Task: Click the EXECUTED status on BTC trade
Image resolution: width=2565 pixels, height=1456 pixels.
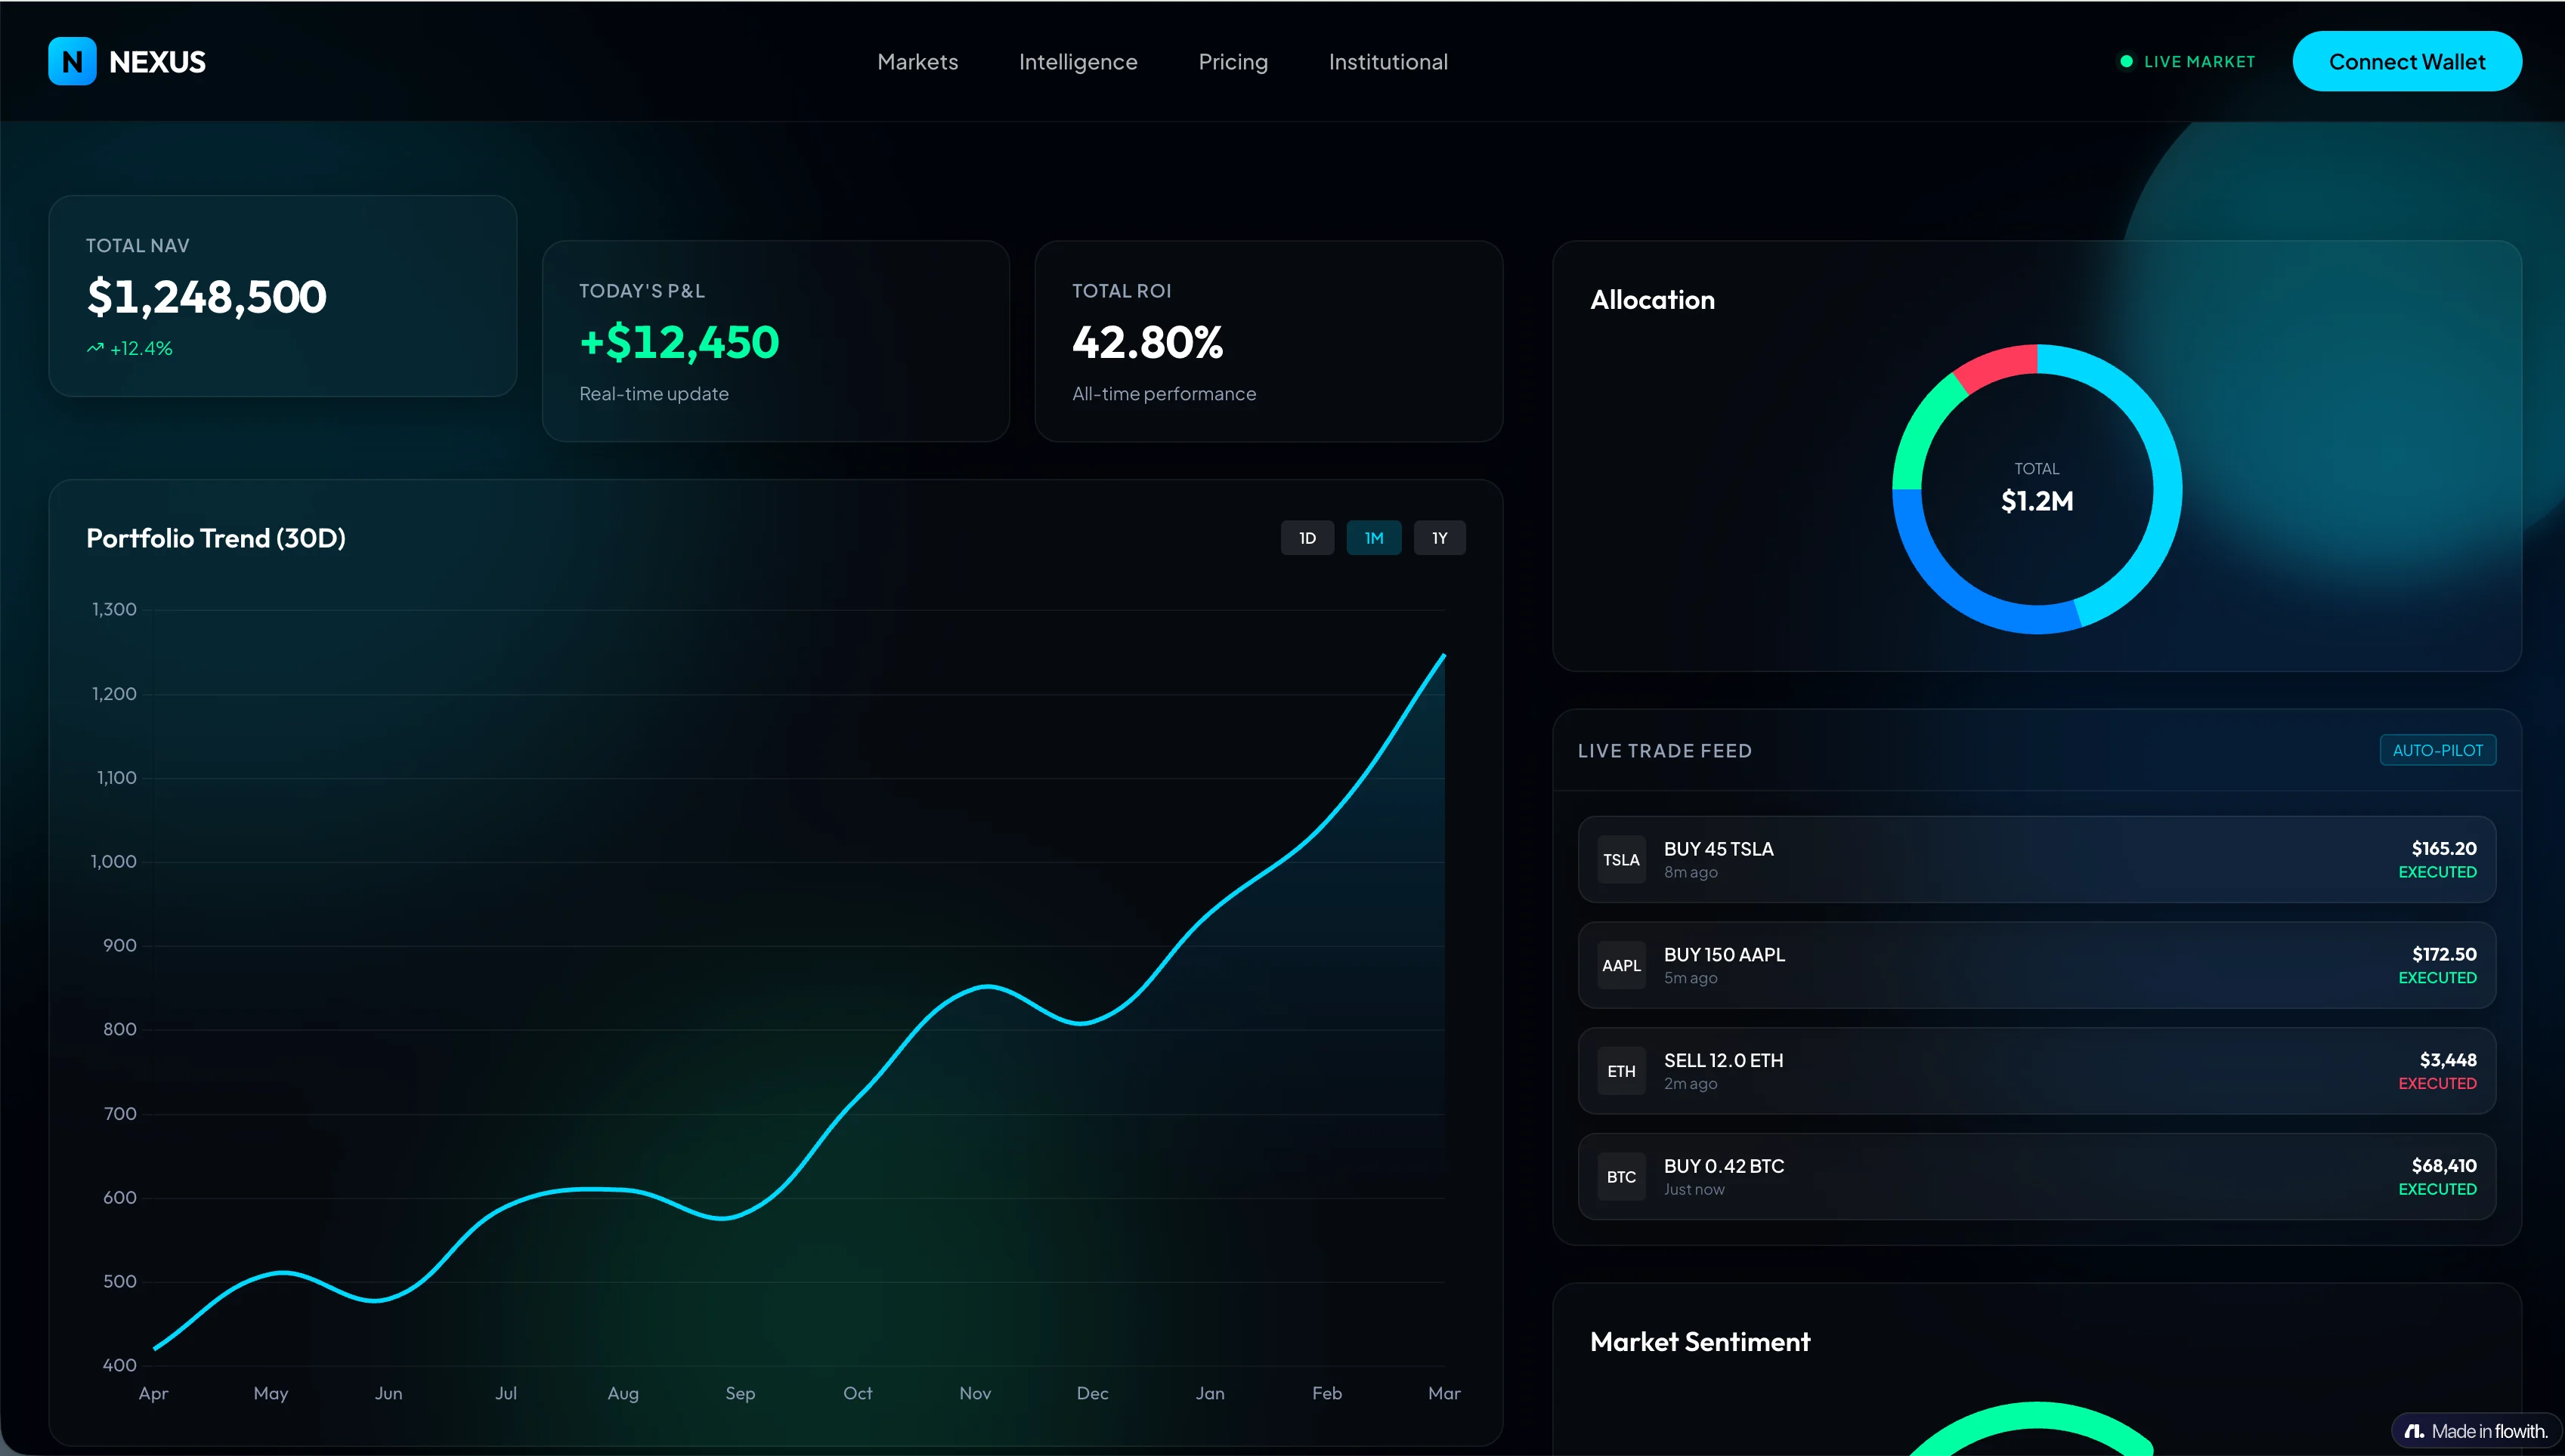Action: click(x=2437, y=1190)
